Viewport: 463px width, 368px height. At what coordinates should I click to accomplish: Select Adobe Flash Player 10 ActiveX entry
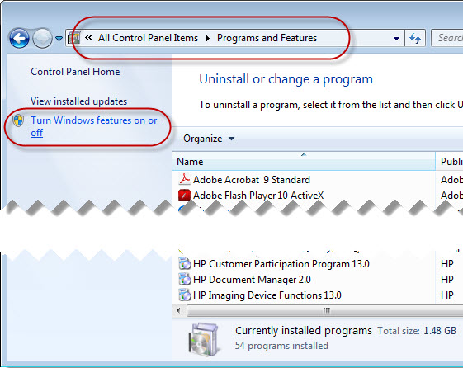point(258,196)
